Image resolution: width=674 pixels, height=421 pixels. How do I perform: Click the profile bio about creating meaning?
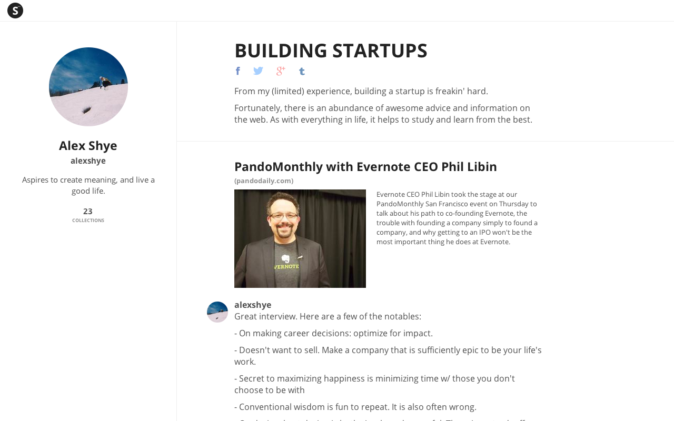[88, 185]
